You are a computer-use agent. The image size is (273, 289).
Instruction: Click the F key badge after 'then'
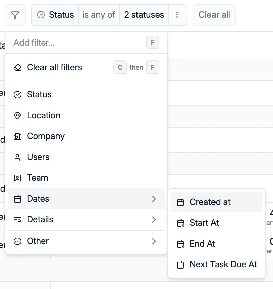pyautogui.click(x=153, y=67)
